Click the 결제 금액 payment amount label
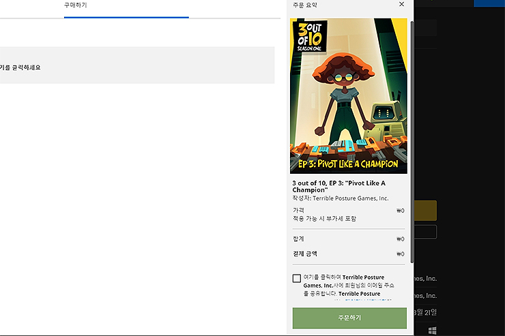 pyautogui.click(x=304, y=254)
